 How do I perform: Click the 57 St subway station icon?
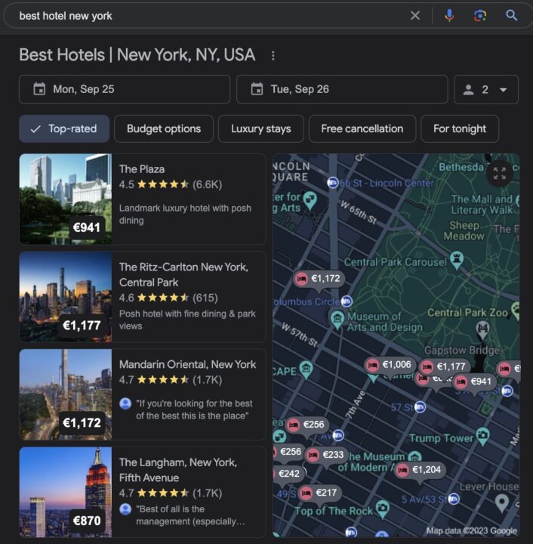coord(420,406)
